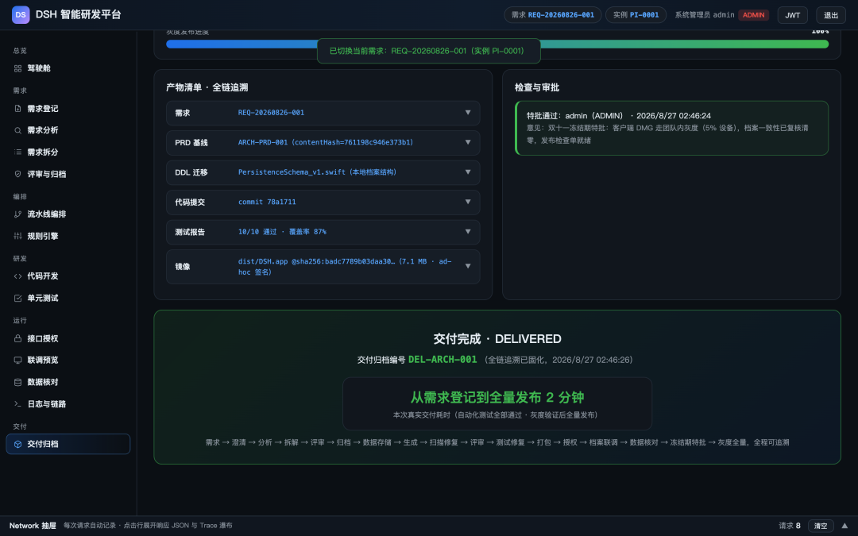Click the Network 抽屉 label
The height and width of the screenshot is (536, 858).
pos(33,526)
